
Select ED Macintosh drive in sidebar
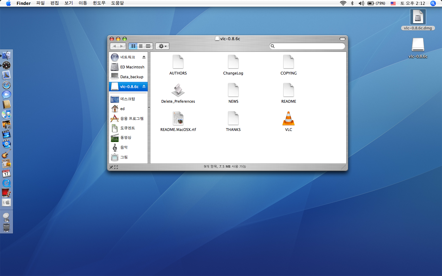pos(128,67)
